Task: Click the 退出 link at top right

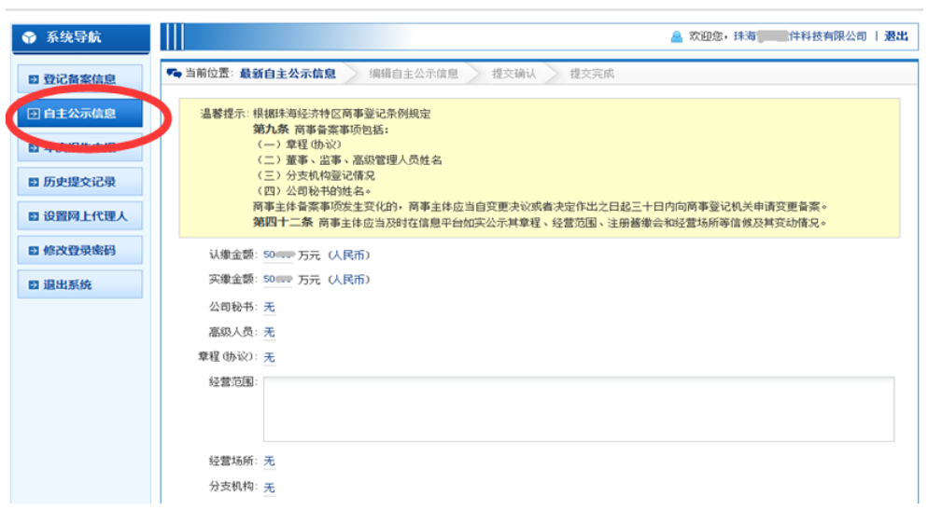Action: [x=895, y=36]
